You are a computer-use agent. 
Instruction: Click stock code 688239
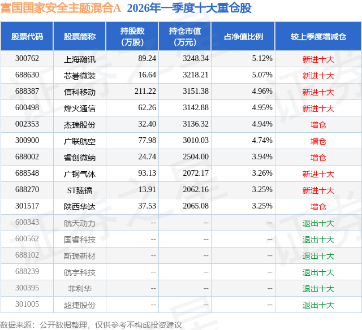[27, 271]
